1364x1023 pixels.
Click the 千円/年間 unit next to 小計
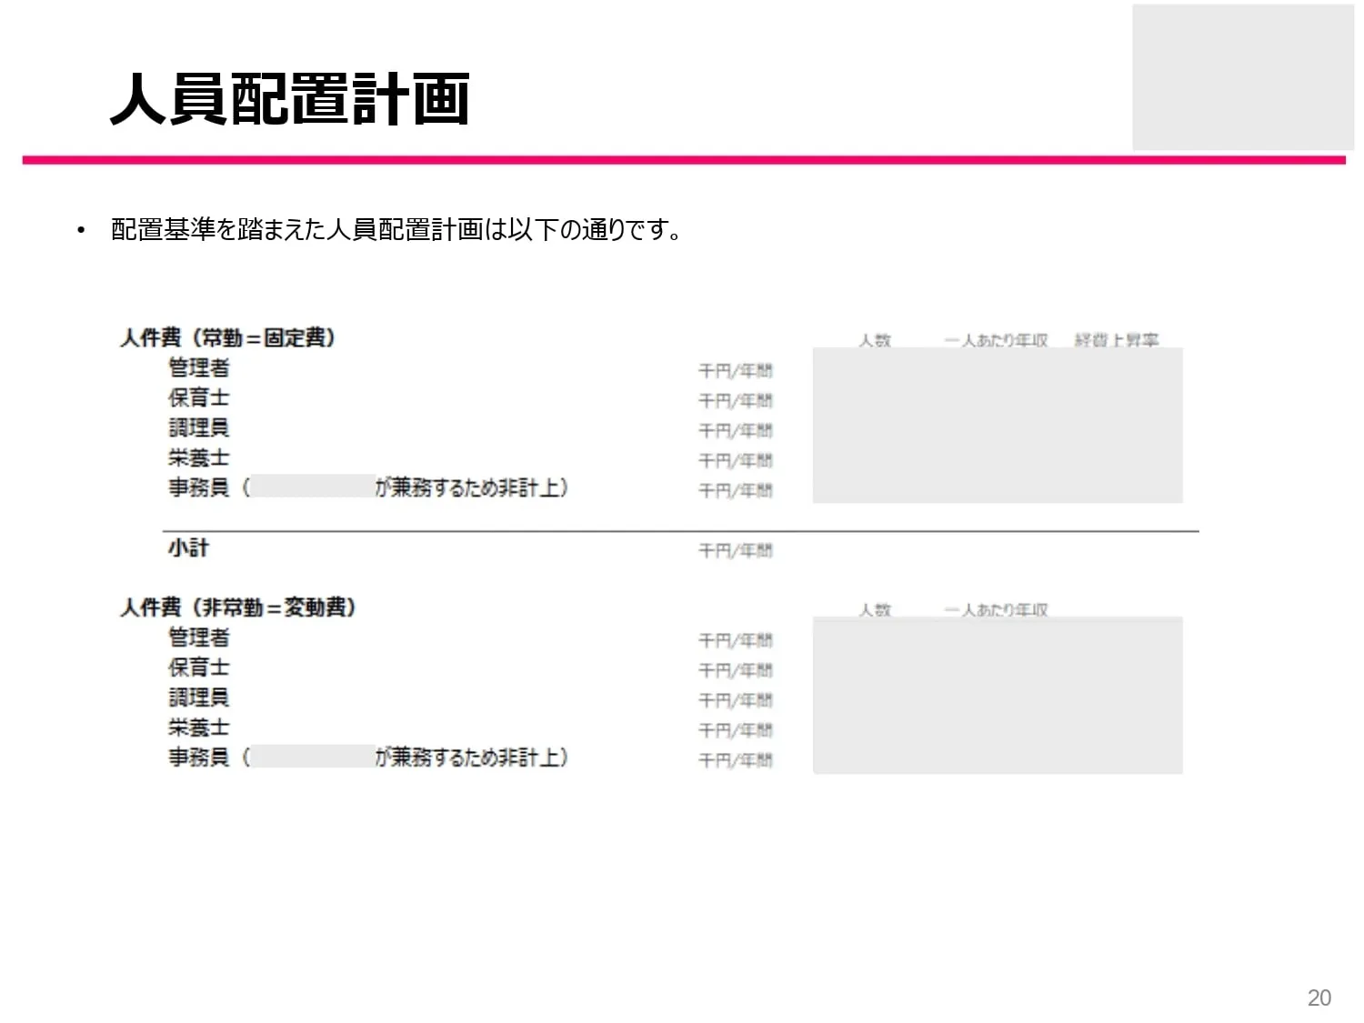(734, 550)
